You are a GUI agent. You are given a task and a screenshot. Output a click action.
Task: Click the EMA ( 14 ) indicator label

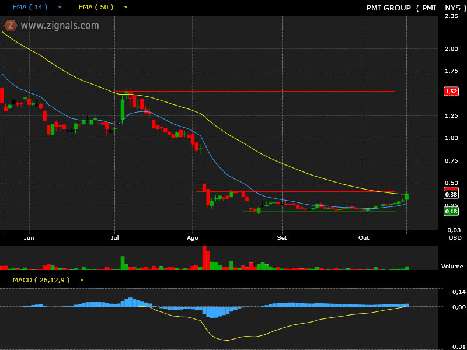[30, 7]
